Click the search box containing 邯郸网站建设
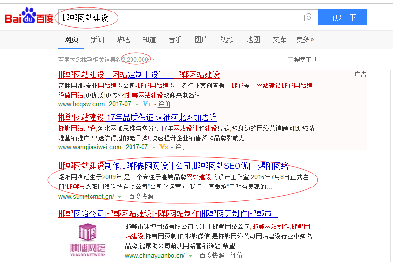393x262 pixels. (x=188, y=17)
